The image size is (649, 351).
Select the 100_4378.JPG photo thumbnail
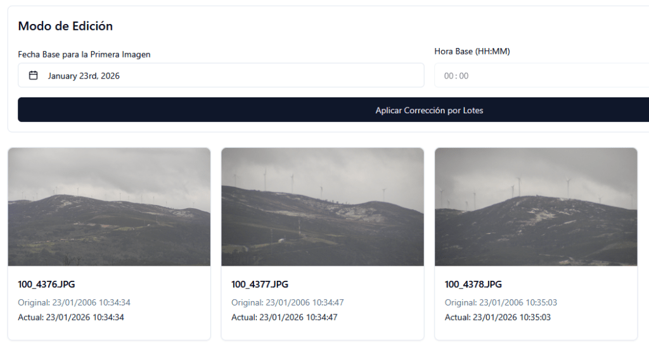click(x=536, y=207)
